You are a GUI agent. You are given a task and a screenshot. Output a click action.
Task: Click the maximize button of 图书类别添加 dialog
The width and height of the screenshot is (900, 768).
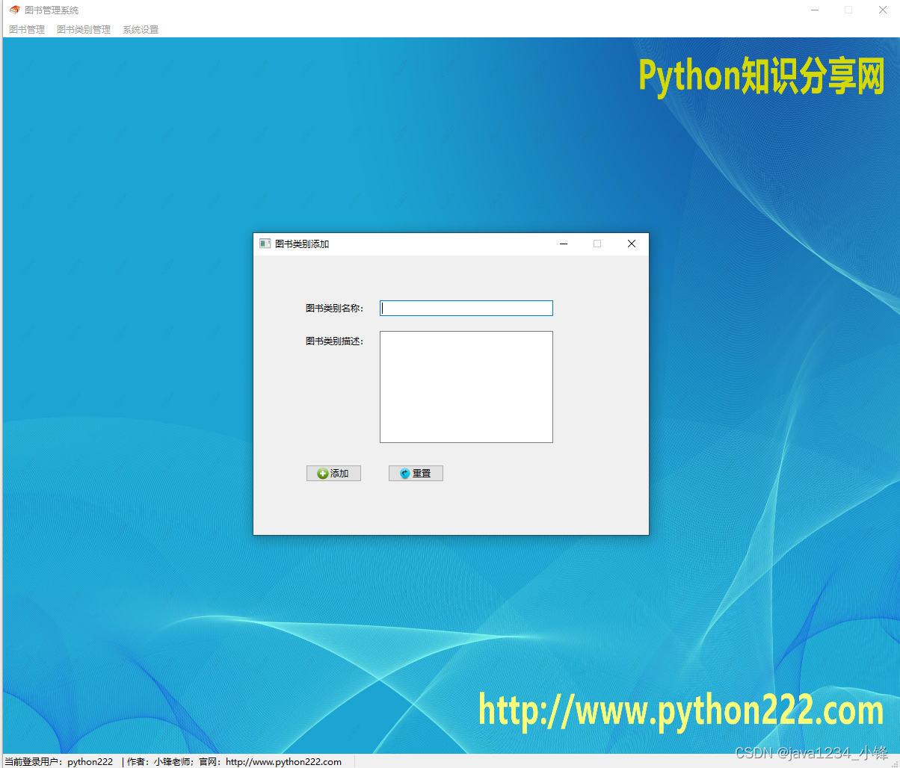pyautogui.click(x=597, y=244)
